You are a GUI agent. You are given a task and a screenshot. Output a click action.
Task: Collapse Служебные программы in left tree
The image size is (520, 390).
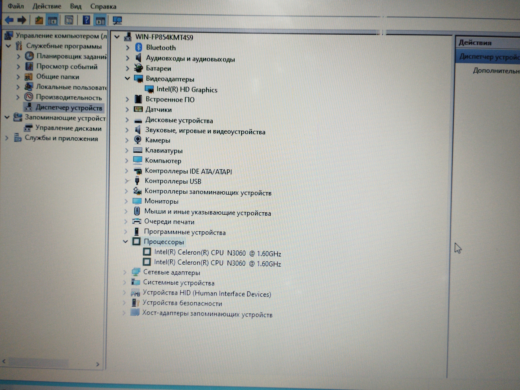click(8, 46)
